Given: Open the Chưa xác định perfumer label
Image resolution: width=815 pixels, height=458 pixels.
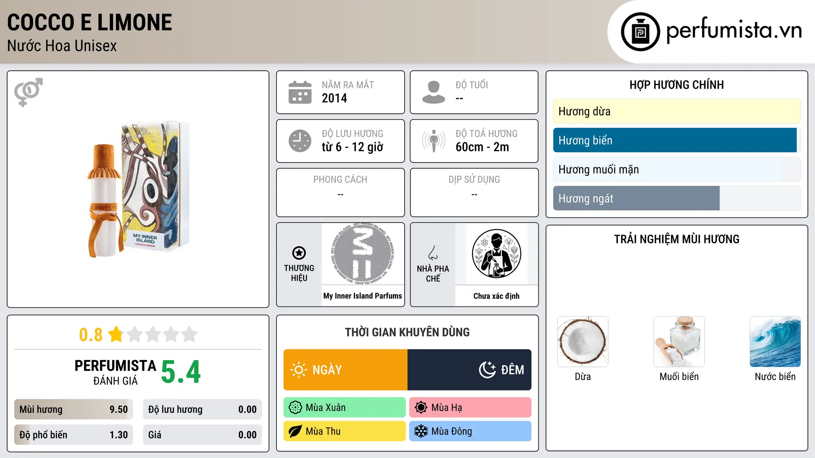Looking at the screenshot, I should point(496,296).
